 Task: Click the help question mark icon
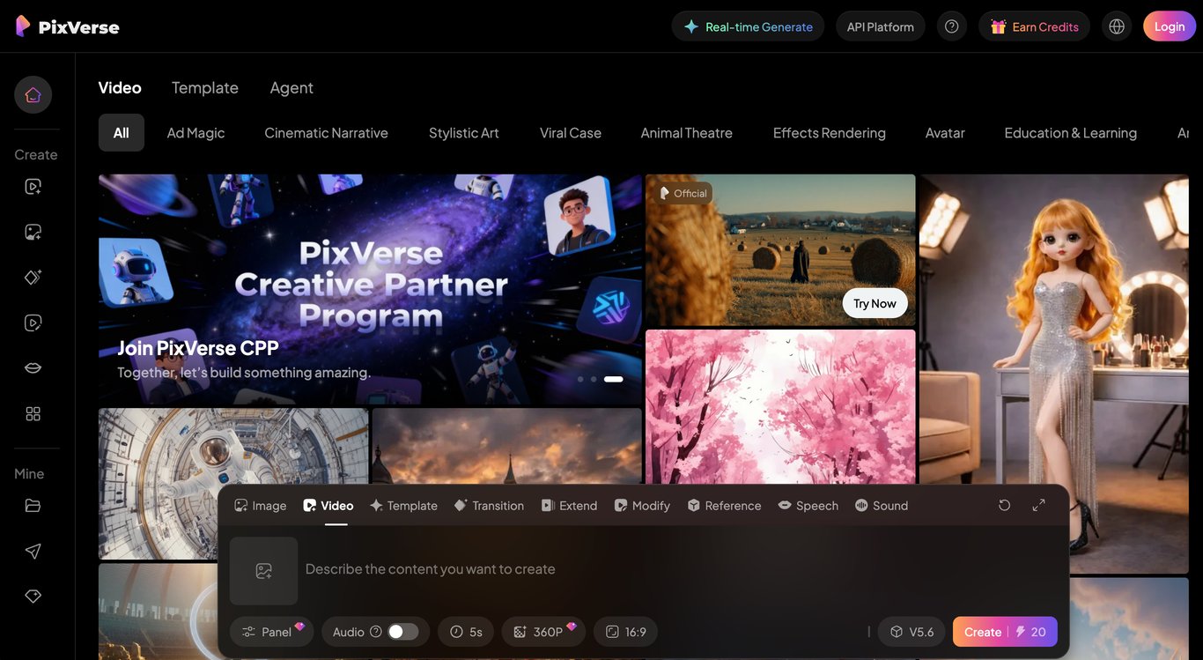click(950, 25)
